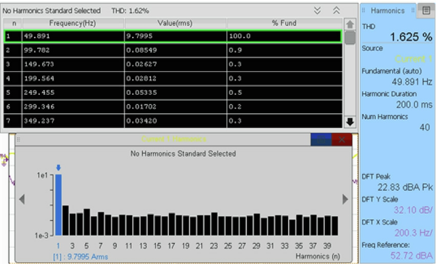Go to next harmonics using right arrow
The height and width of the screenshot is (264, 436).
345,199
